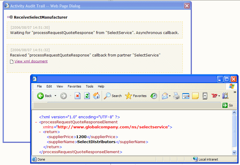Click the Print icon

176,96
